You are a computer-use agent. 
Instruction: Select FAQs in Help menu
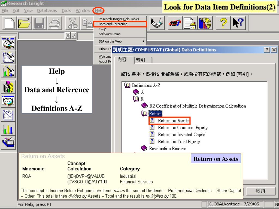pyautogui.click(x=120, y=29)
